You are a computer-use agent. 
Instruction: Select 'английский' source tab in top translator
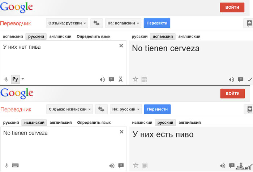pos(60,36)
